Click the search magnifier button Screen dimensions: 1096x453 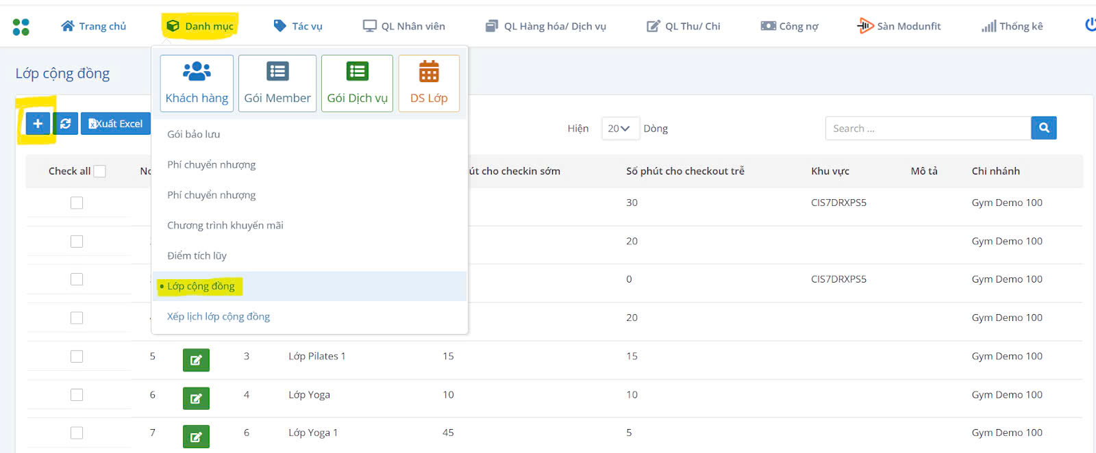[1044, 128]
